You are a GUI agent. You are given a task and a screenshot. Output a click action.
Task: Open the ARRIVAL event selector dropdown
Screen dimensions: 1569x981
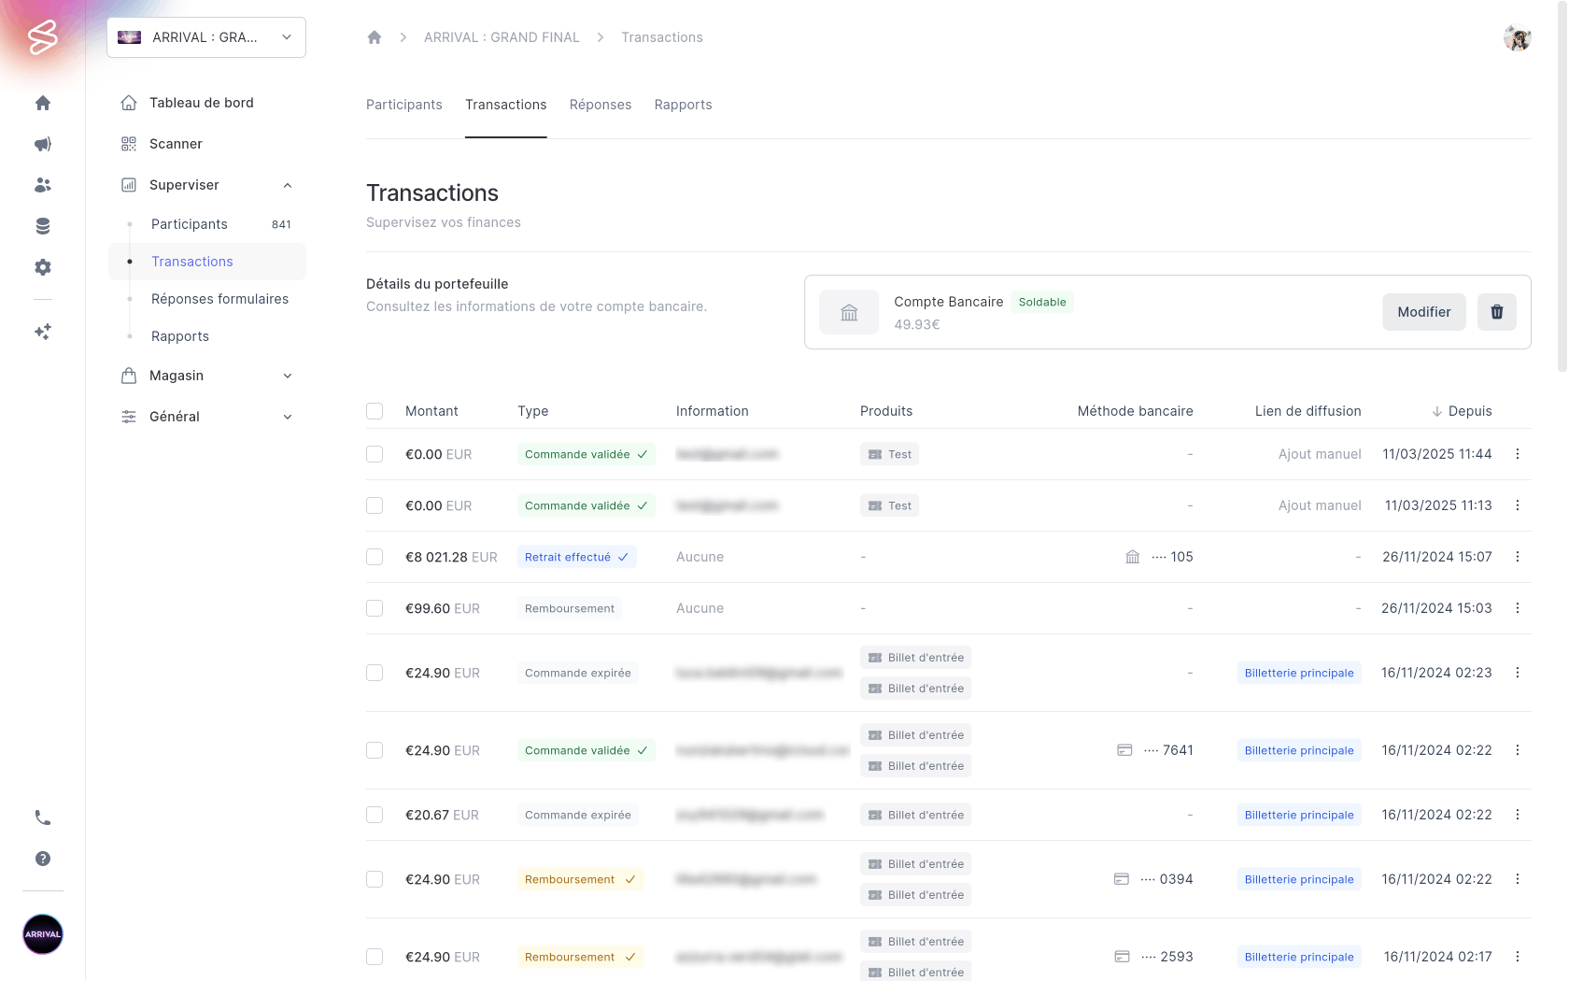click(206, 37)
